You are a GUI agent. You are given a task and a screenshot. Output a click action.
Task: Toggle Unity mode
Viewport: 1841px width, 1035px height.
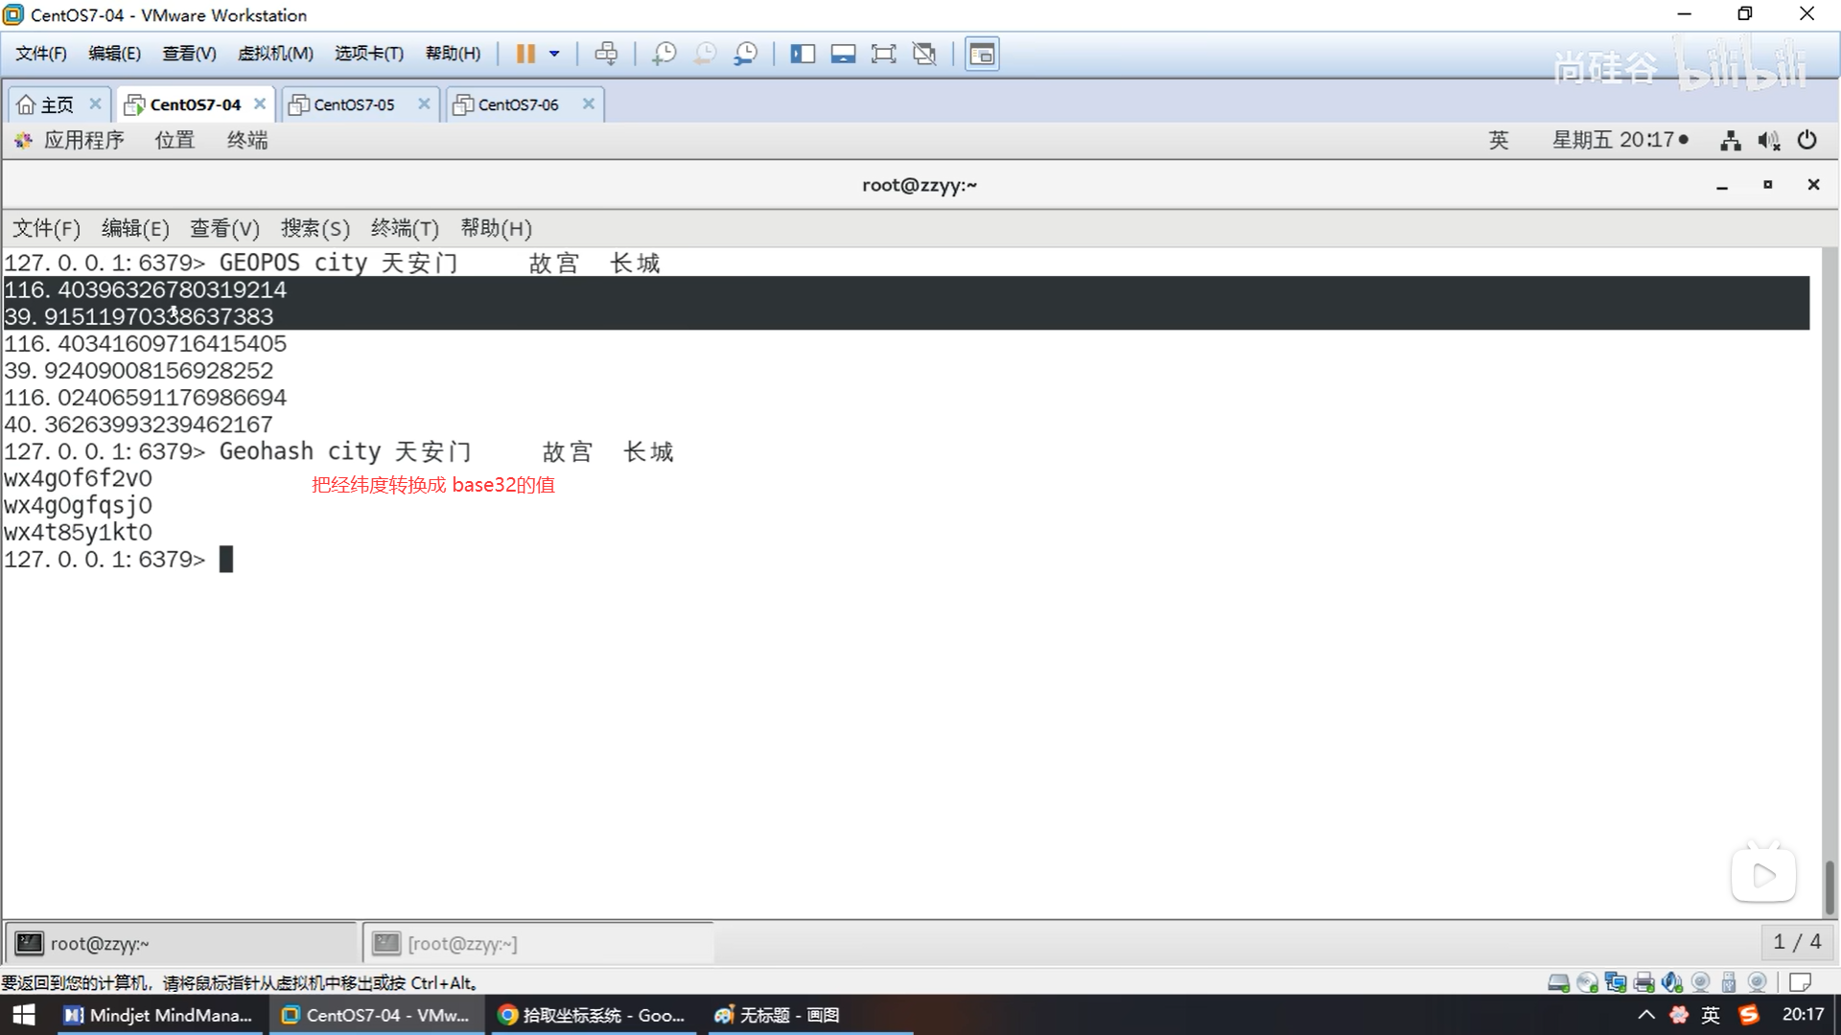point(924,54)
